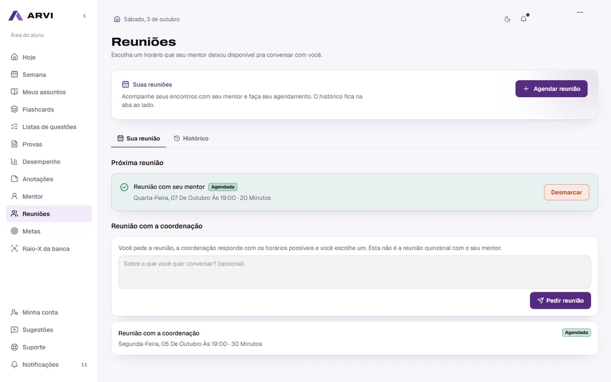Click the 'Suas reuniões' card title
The image size is (611, 382).
point(152,85)
